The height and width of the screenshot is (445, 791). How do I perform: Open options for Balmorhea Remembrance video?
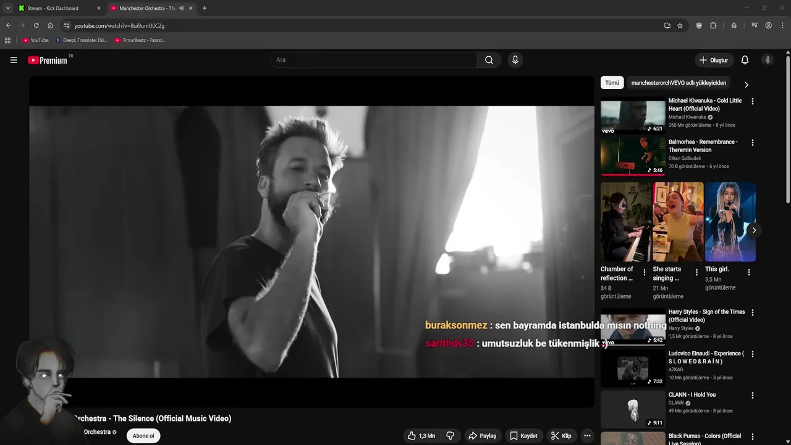[x=752, y=143]
